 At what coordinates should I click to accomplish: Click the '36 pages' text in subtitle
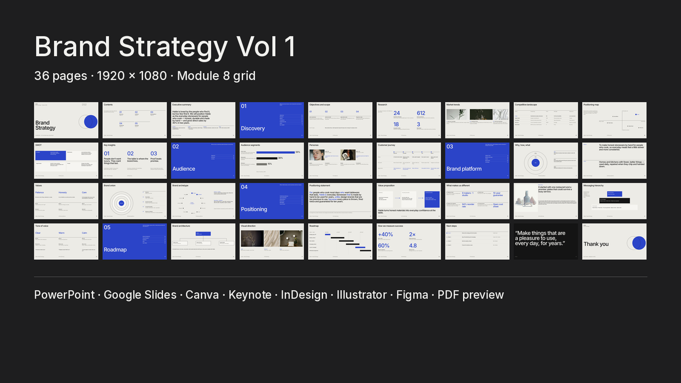click(61, 75)
